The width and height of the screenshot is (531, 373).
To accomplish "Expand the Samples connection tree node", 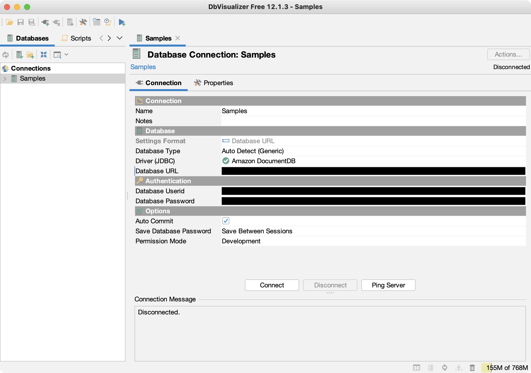I will coord(5,79).
